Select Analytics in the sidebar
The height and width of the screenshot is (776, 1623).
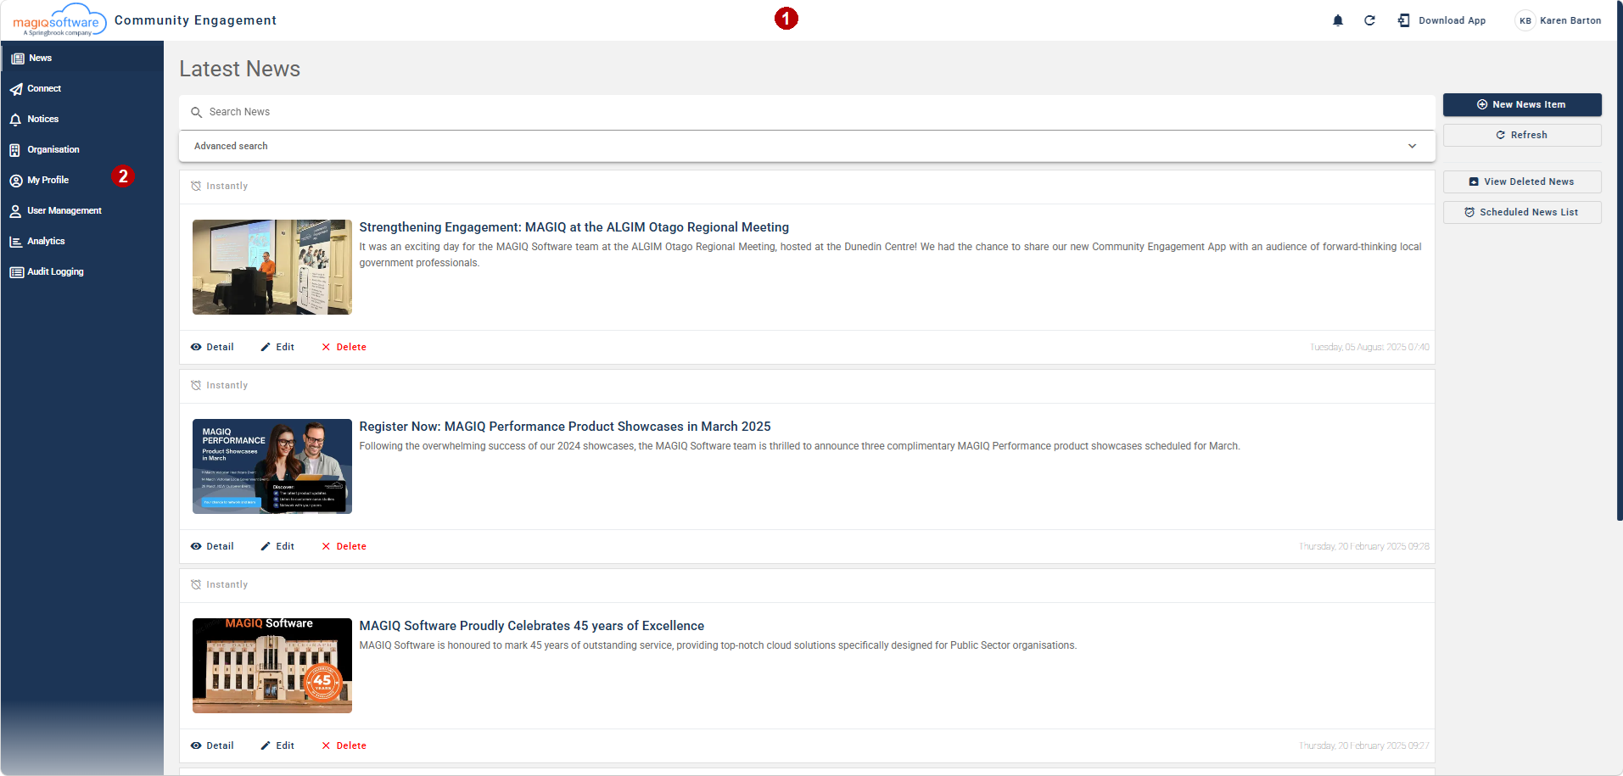(x=81, y=241)
